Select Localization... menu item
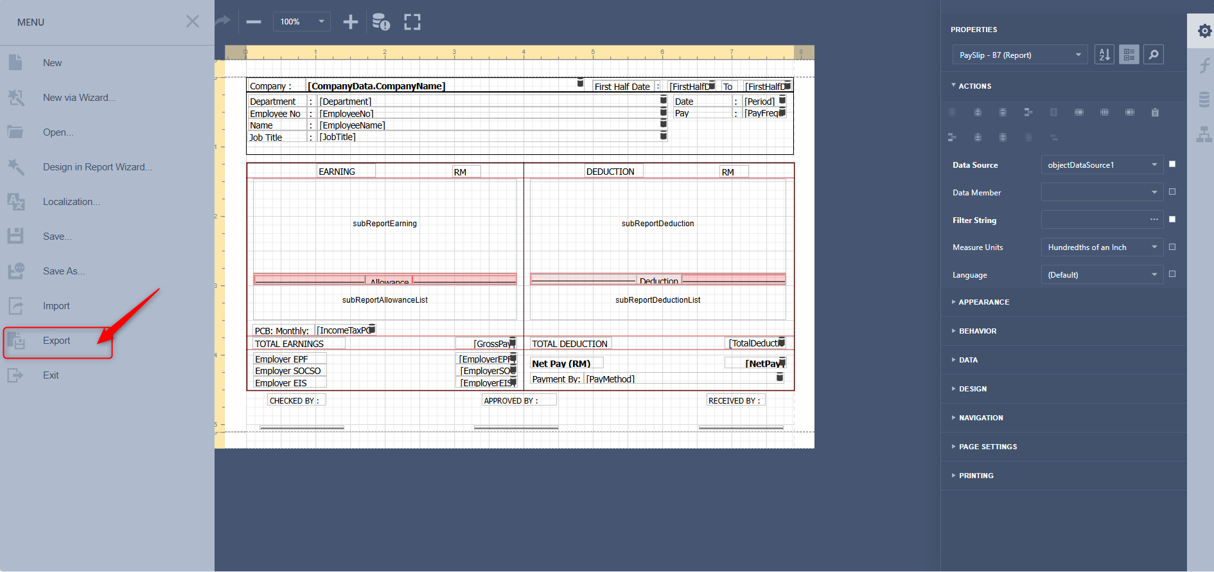The image size is (1214, 572). [71, 202]
